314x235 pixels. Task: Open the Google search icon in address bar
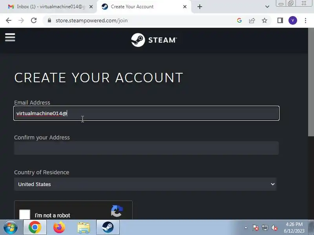click(239, 20)
